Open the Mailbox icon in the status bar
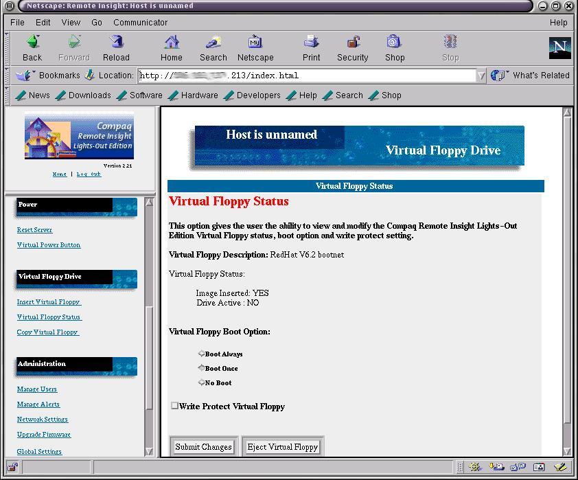Image resolution: width=578 pixels, height=480 pixels. tap(496, 468)
